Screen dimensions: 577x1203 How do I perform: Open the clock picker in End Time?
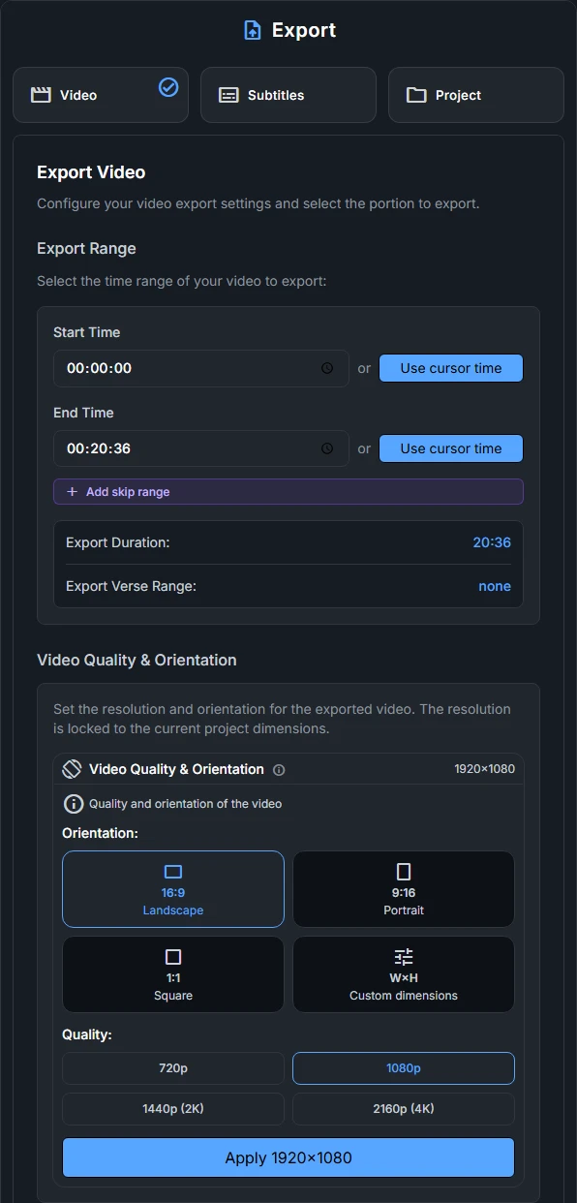[327, 448]
